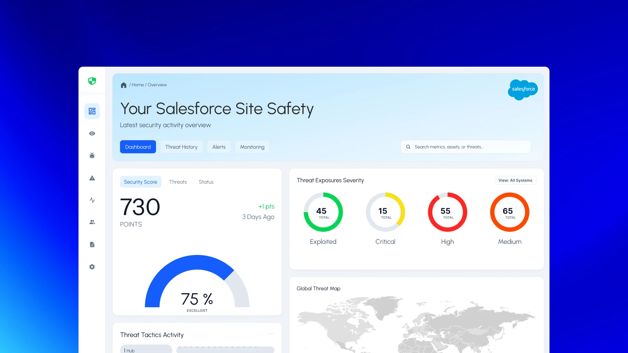Click the Latest security activity overview subtitle
Image resolution: width=628 pixels, height=353 pixels.
coord(165,125)
